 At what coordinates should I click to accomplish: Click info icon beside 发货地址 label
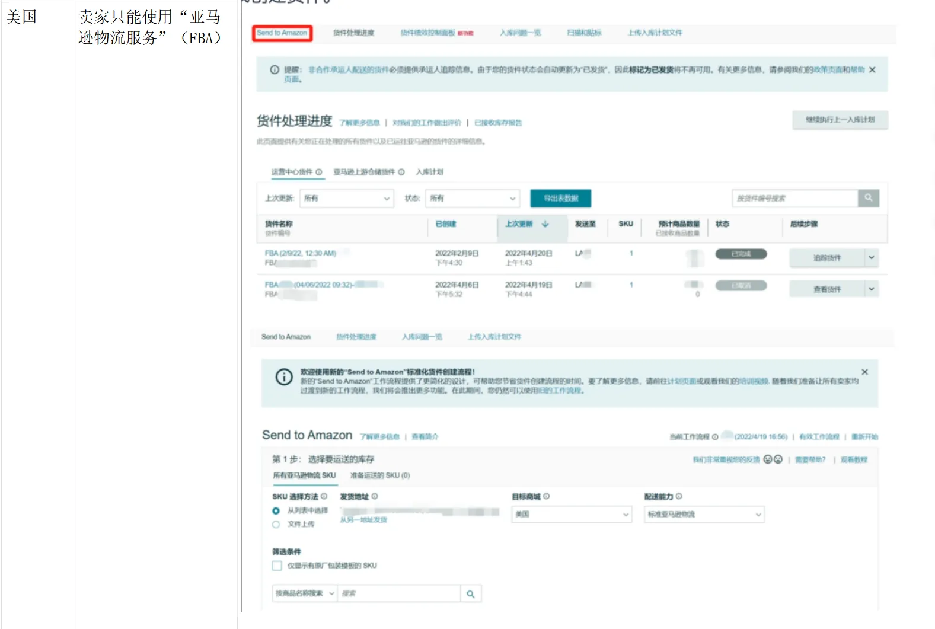pos(375,496)
